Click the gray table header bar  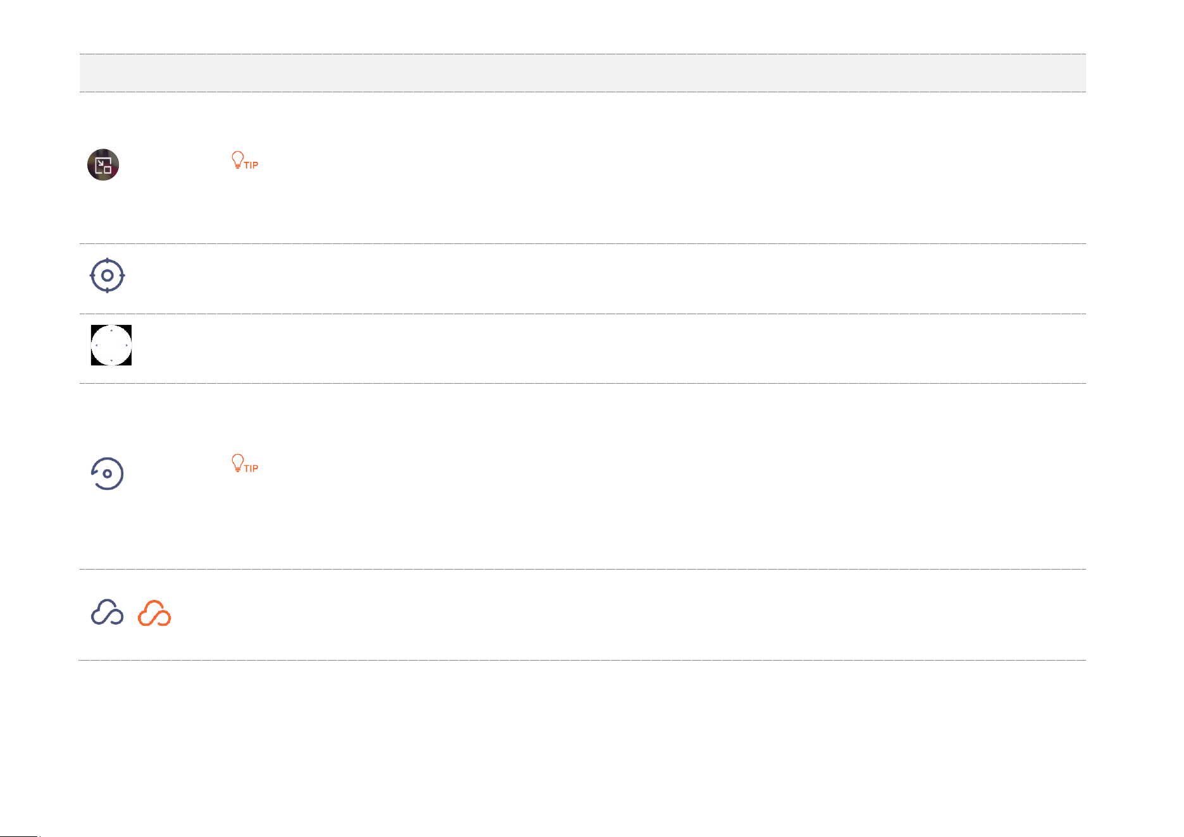tap(583, 73)
